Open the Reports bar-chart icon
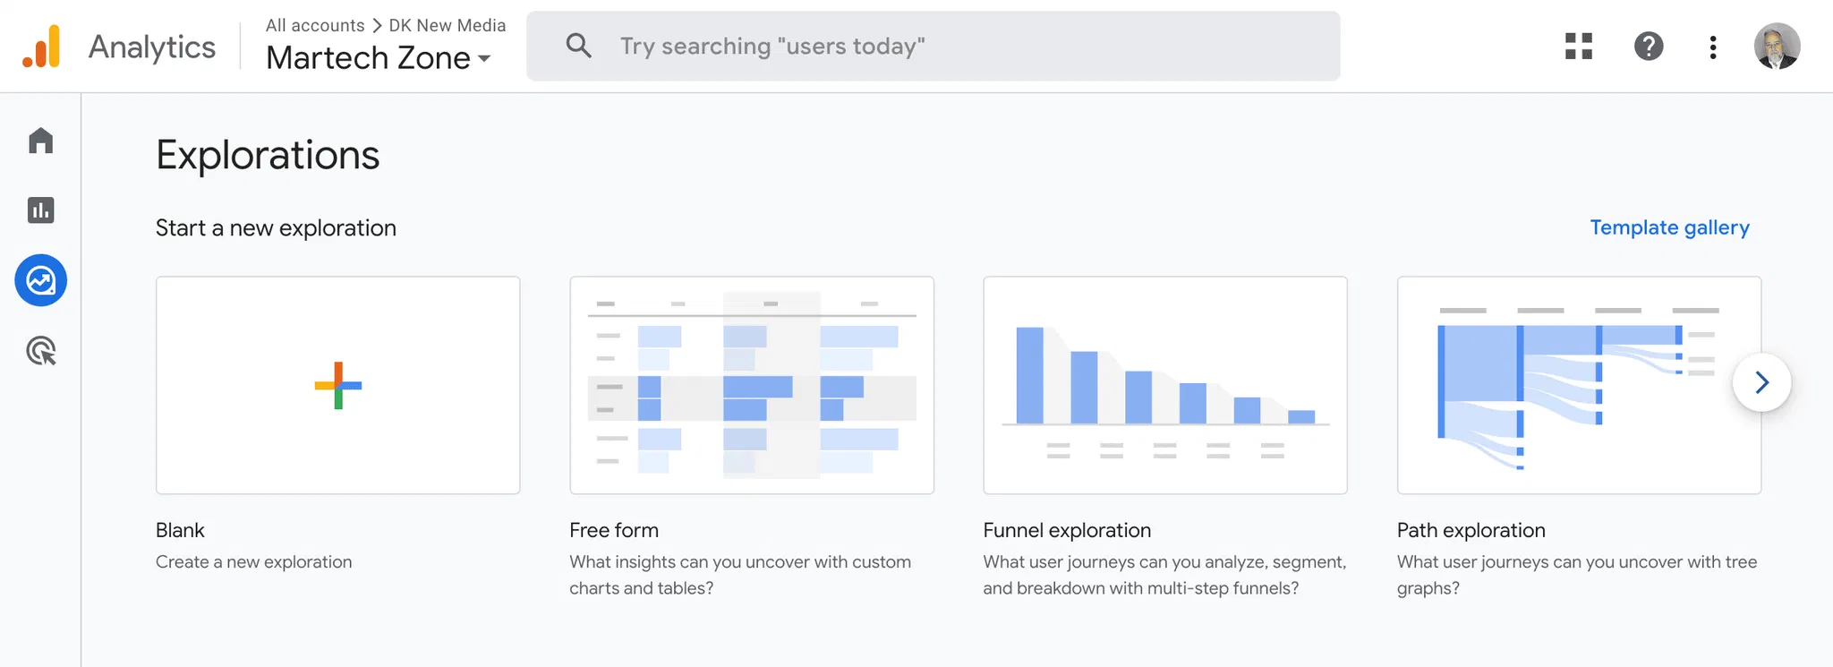The height and width of the screenshot is (667, 1833). 40,210
